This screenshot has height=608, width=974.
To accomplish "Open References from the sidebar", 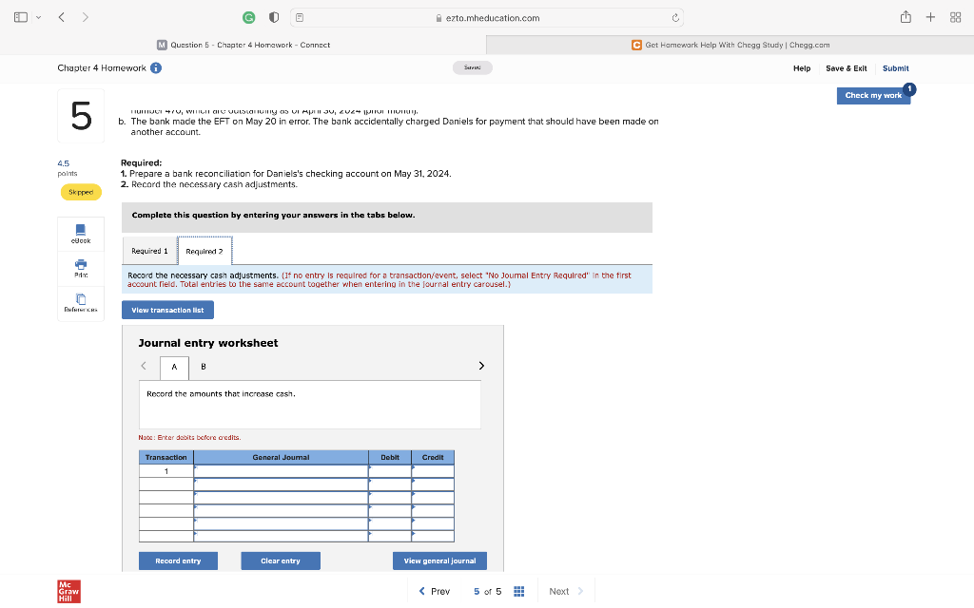I will point(80,302).
